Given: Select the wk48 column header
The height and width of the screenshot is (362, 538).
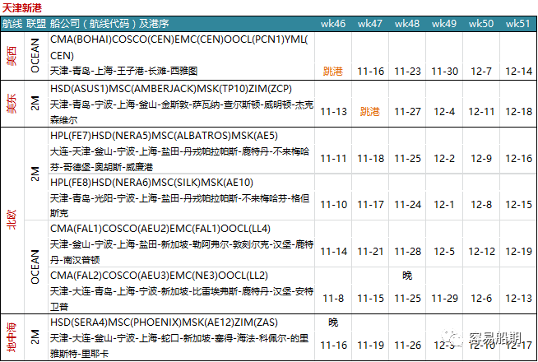Looking at the screenshot, I should click(x=407, y=24).
